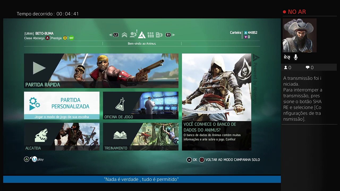
Task: Open the three-people social tab icon
Action: click(x=151, y=35)
